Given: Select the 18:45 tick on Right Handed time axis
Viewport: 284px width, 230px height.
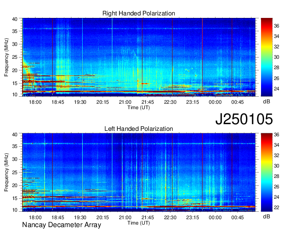Looking at the screenshot, I should (x=58, y=102).
